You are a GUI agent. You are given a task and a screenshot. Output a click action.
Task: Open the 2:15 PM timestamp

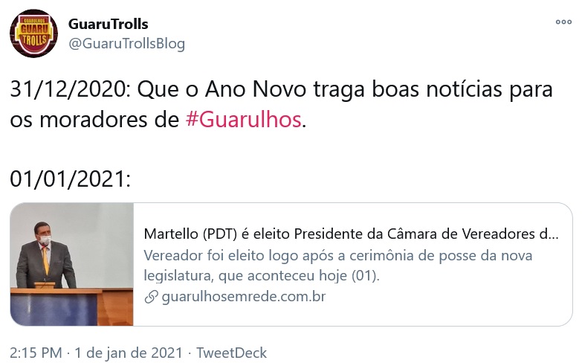(36, 353)
